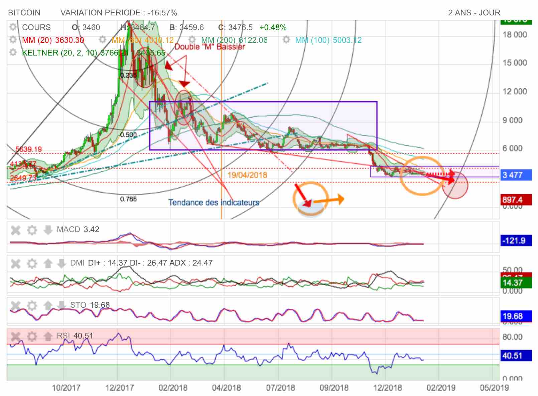The image size is (538, 396).
Task: Click the RSI 40.51 panel label
Action: (x=75, y=336)
